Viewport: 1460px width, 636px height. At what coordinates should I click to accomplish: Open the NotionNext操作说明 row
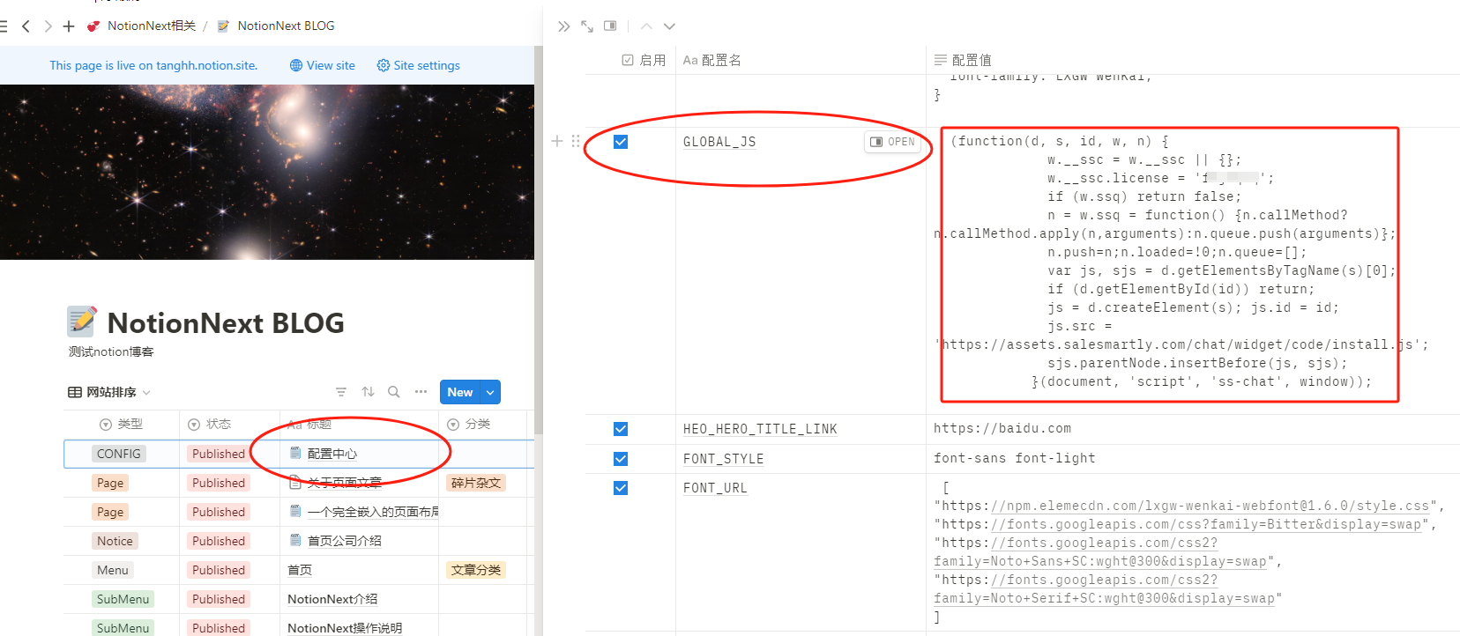pos(345,628)
